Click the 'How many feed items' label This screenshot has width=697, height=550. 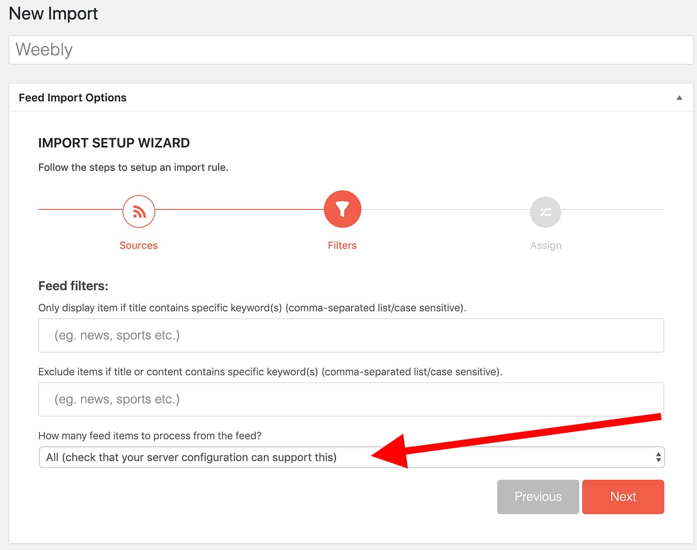click(x=150, y=436)
